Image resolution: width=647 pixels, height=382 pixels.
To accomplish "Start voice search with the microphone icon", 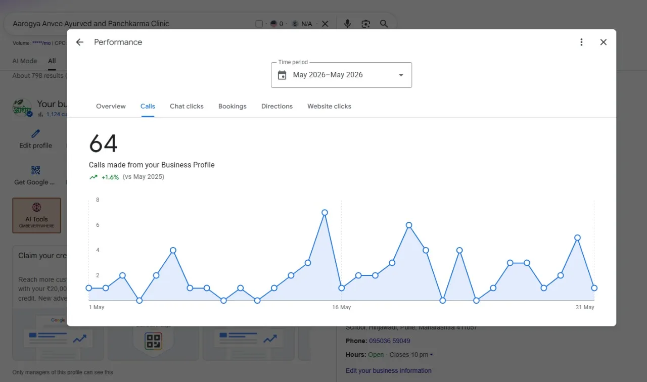I will pyautogui.click(x=347, y=24).
